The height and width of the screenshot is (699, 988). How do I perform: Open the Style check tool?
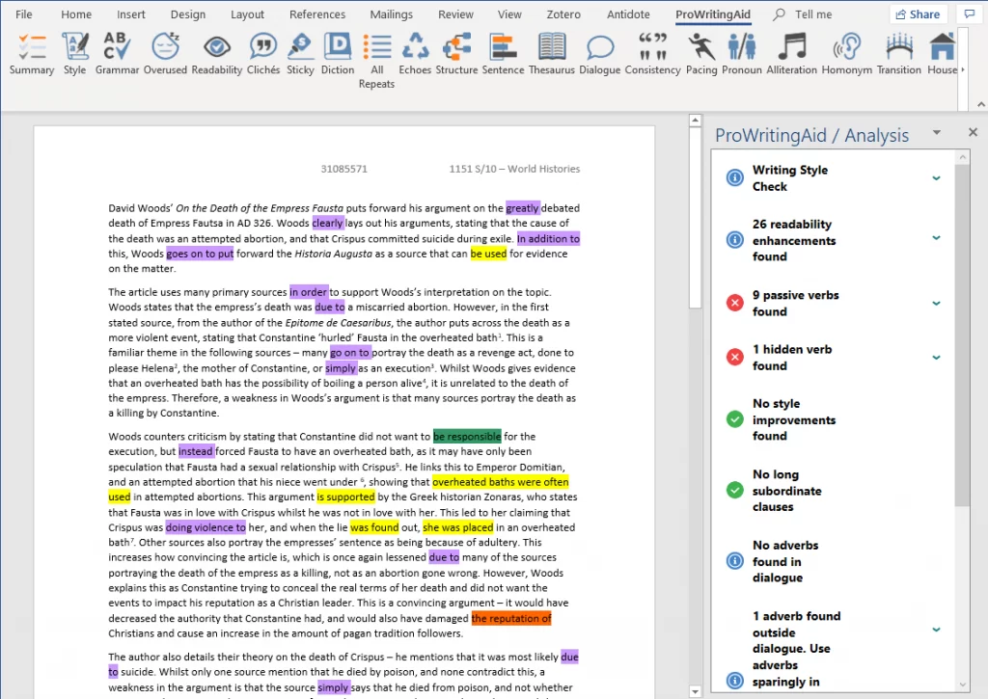click(x=74, y=55)
